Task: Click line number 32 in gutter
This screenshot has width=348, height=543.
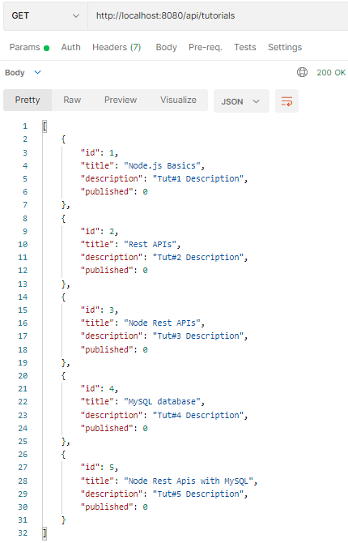Action: pos(23,533)
